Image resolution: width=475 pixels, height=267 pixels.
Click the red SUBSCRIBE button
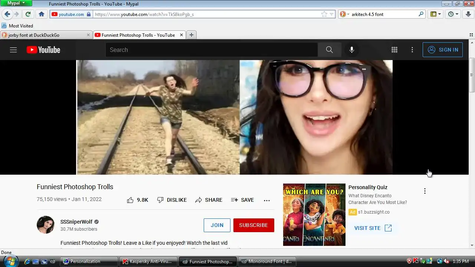click(x=254, y=225)
